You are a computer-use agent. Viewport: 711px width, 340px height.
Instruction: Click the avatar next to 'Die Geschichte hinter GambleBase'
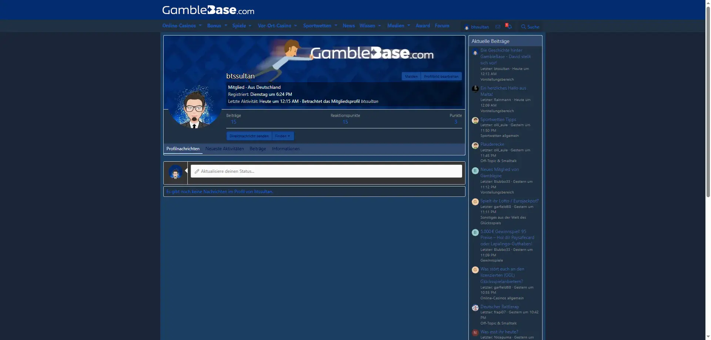pyautogui.click(x=475, y=53)
